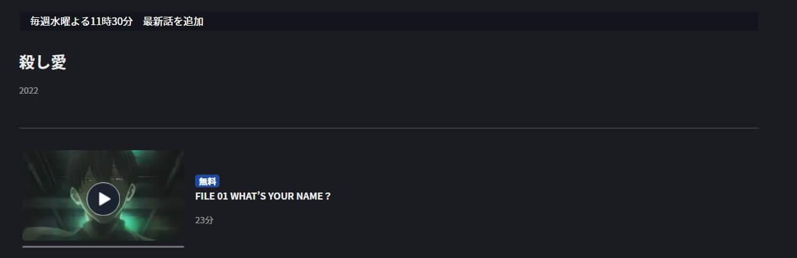
Task: Click the empty row area right of the episode title
Action: coord(545,196)
